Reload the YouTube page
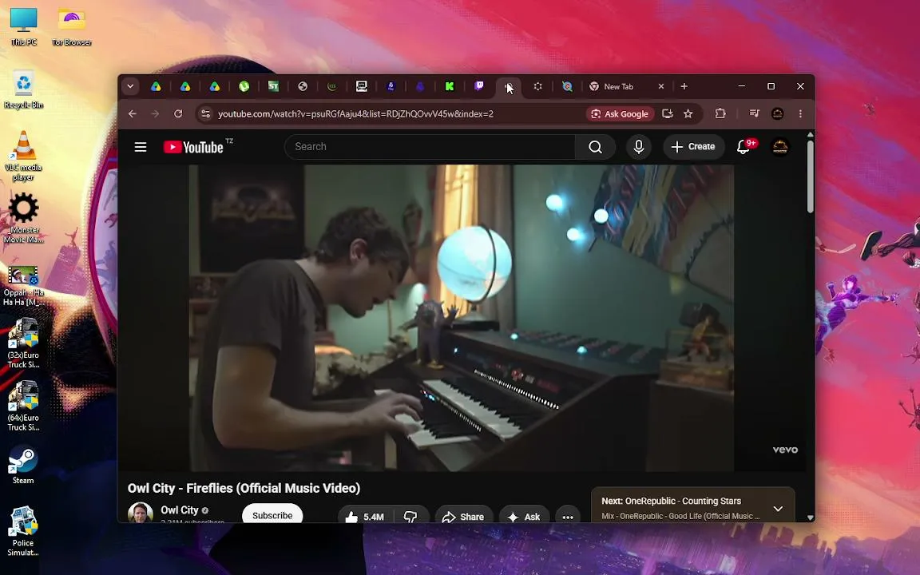The width and height of the screenshot is (920, 575). click(x=178, y=114)
